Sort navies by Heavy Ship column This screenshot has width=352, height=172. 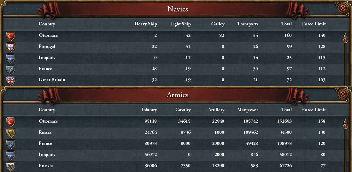click(146, 24)
